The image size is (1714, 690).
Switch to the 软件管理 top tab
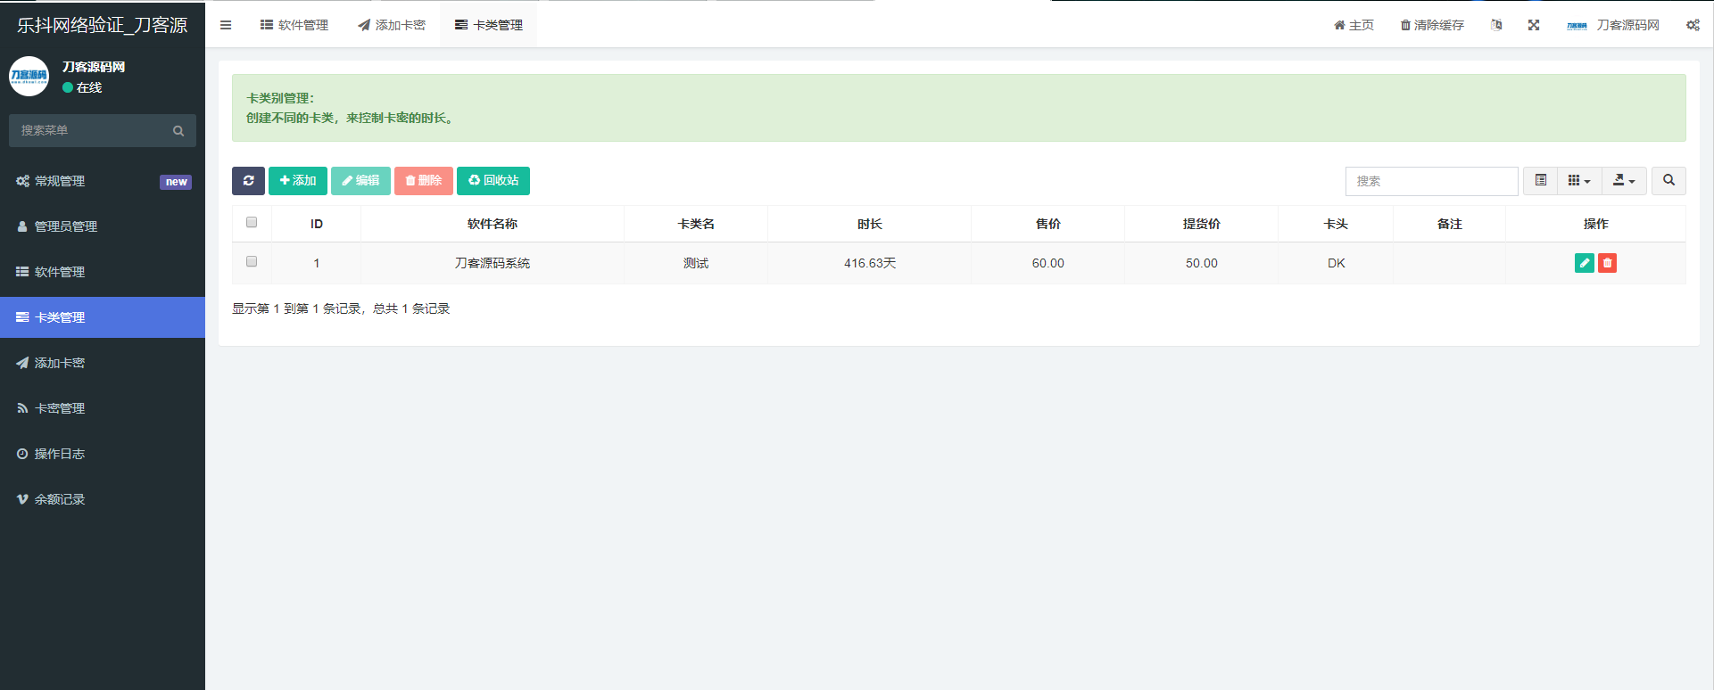point(294,25)
